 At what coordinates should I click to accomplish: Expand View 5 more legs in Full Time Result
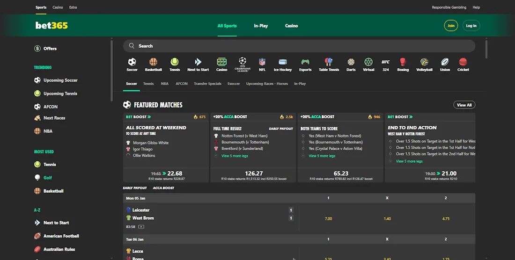point(235,156)
